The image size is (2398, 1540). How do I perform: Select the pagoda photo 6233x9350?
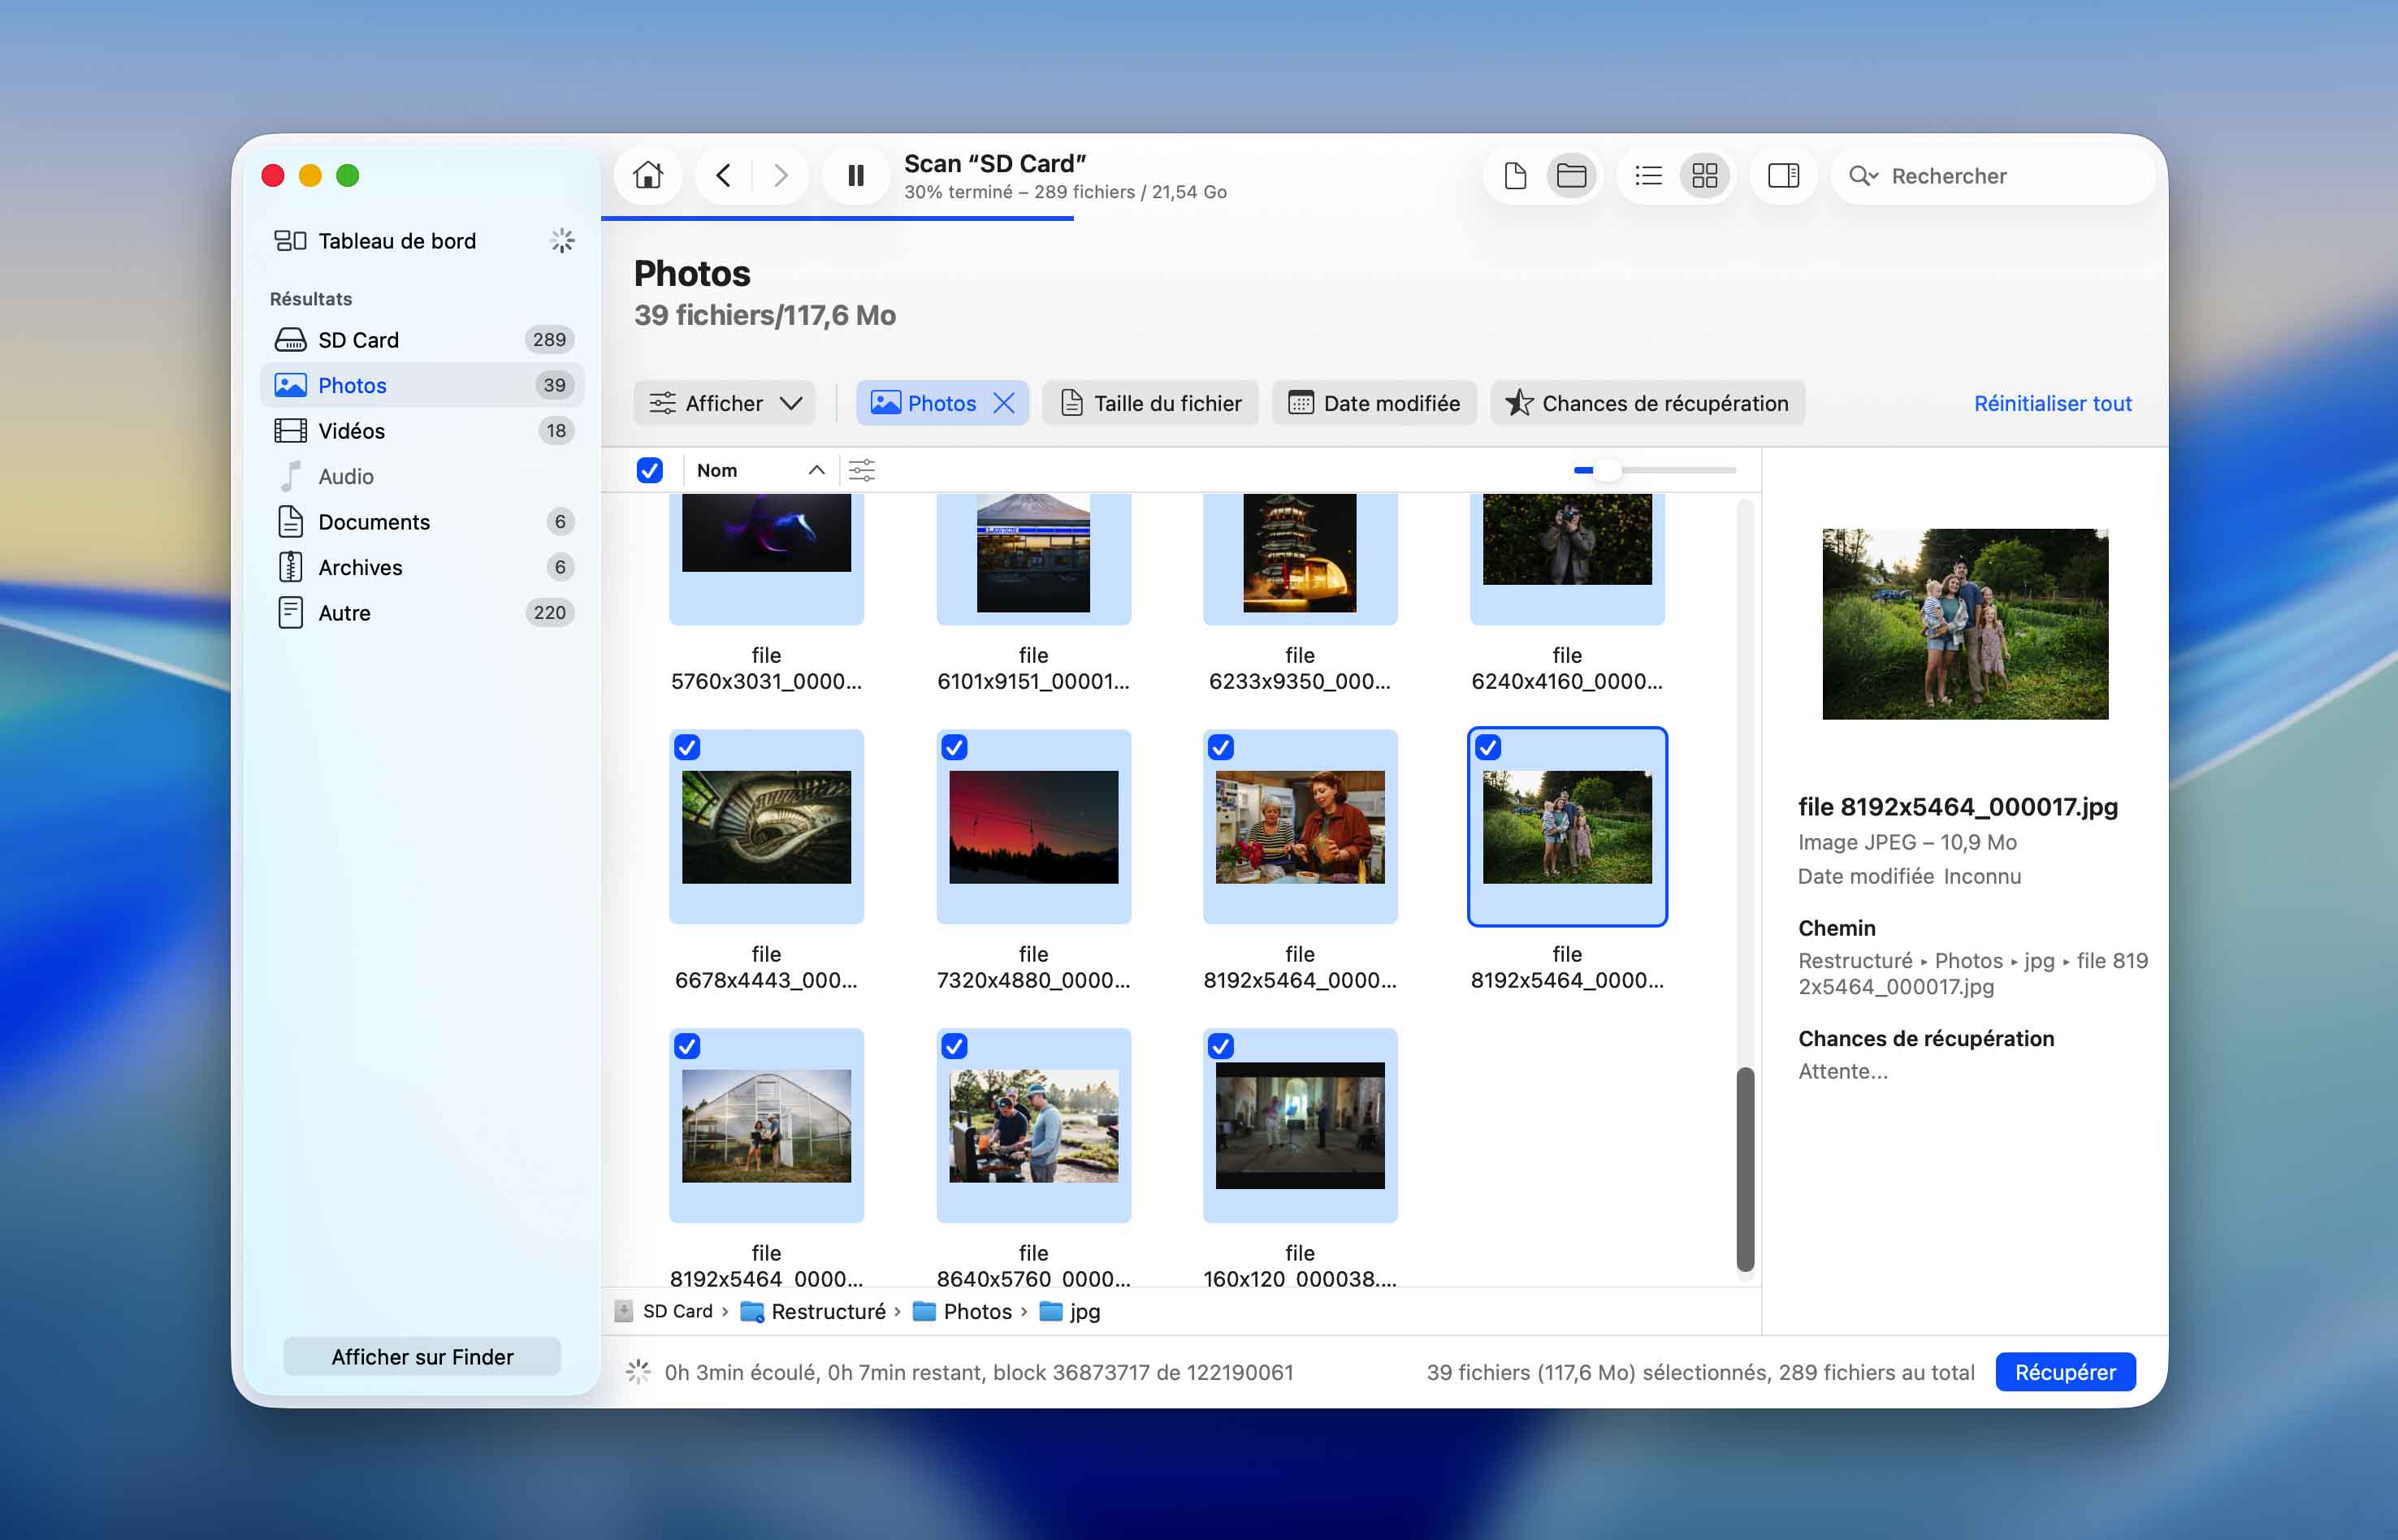(x=1300, y=553)
